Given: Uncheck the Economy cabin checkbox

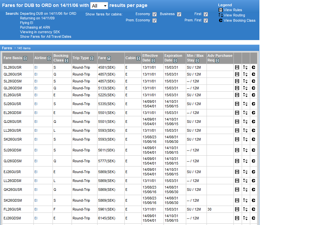Looking at the screenshot, I should 154,14.
